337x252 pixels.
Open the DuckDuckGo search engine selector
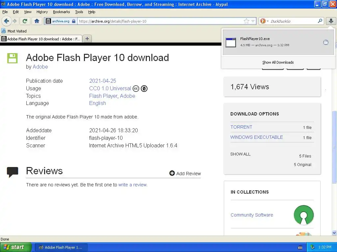(x=264, y=21)
